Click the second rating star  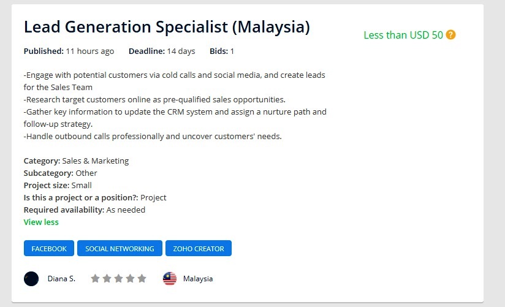pos(107,279)
